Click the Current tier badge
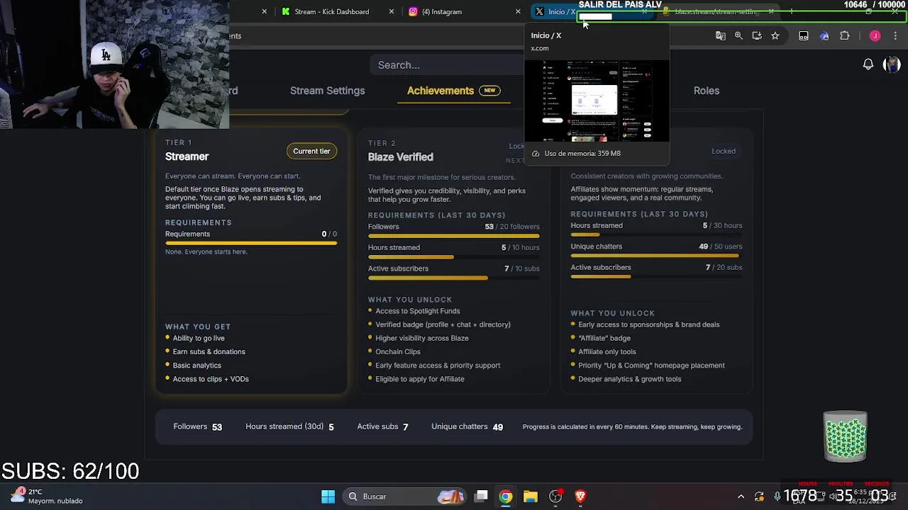This screenshot has height=510, width=908. pos(311,151)
